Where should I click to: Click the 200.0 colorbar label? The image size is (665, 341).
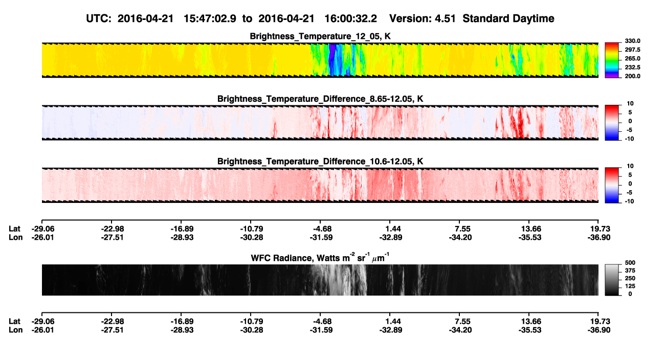(x=632, y=76)
